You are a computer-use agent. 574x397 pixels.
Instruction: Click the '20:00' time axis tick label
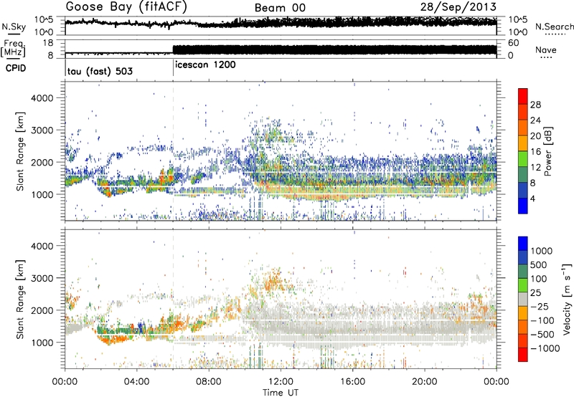point(424,382)
